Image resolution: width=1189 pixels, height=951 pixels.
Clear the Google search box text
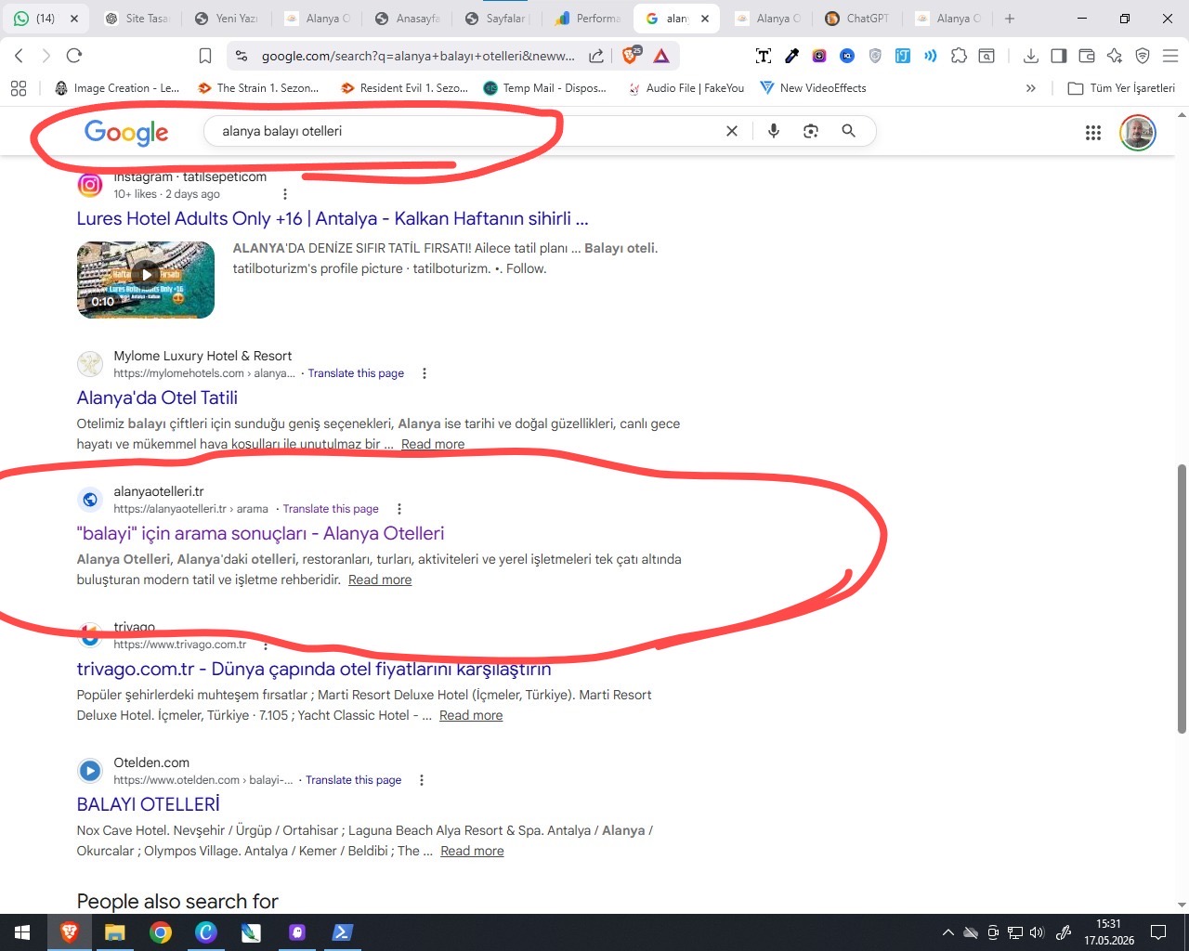click(732, 131)
